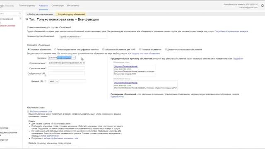This screenshot has width=265, height=149.
Task: Click 'Строка описания 1' input field
Action: 66,63
